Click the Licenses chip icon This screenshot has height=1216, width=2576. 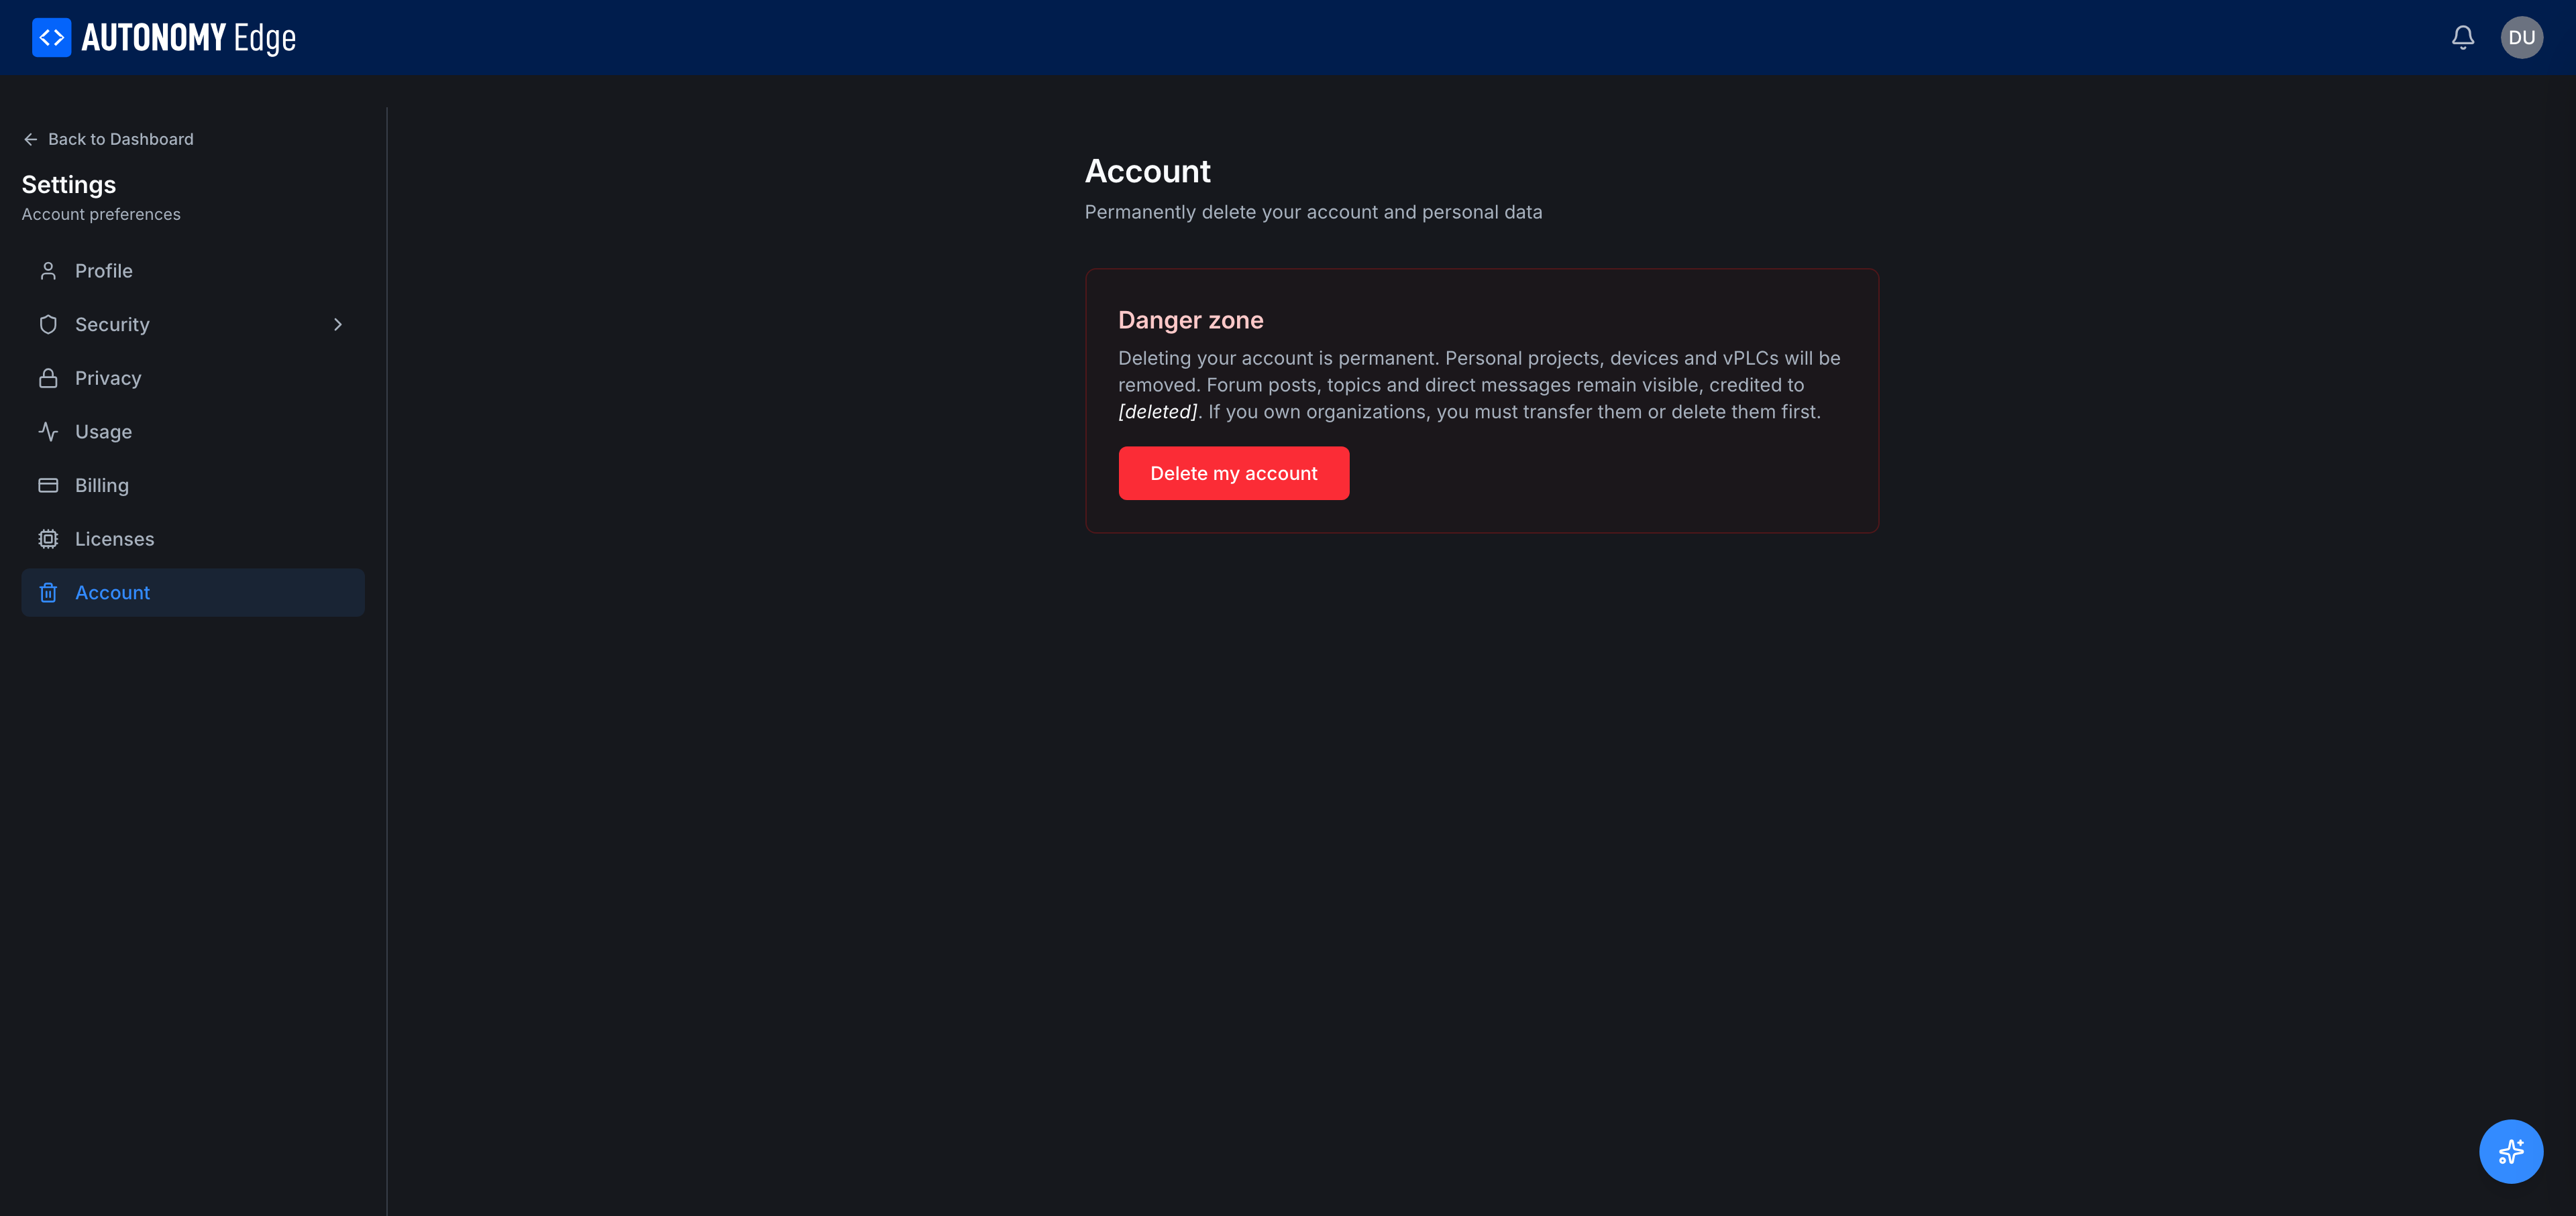48,538
